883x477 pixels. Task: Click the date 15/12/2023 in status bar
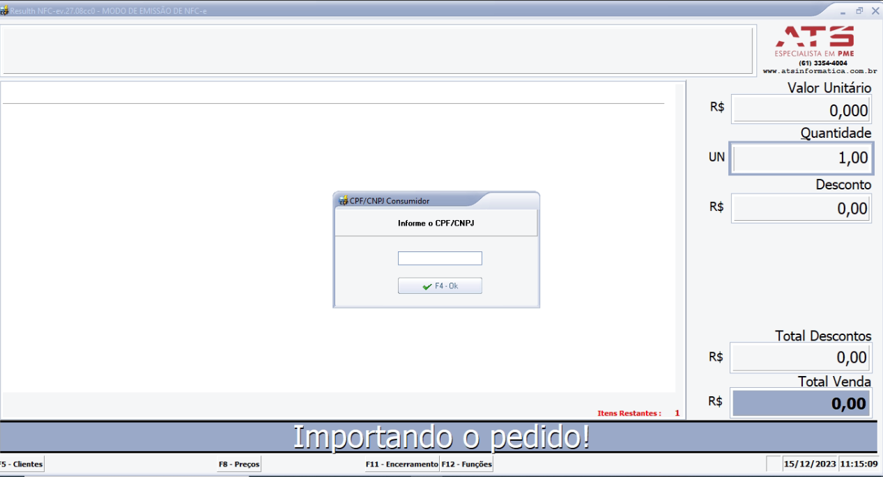point(810,464)
